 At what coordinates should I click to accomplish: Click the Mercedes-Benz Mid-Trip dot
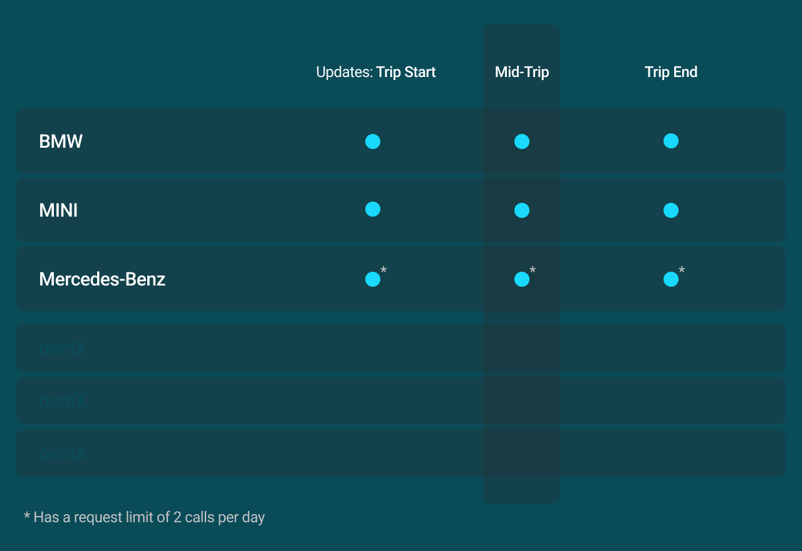522,279
